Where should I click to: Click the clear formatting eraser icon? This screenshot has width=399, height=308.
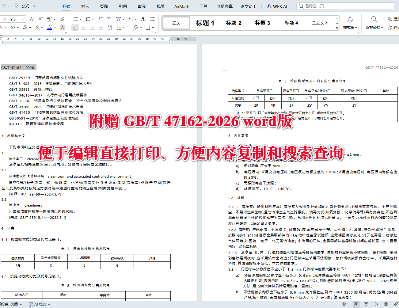click(x=63, y=19)
